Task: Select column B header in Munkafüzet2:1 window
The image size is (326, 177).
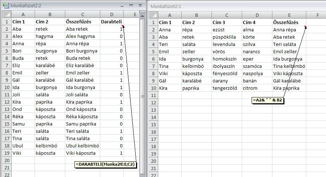Action: [197, 15]
